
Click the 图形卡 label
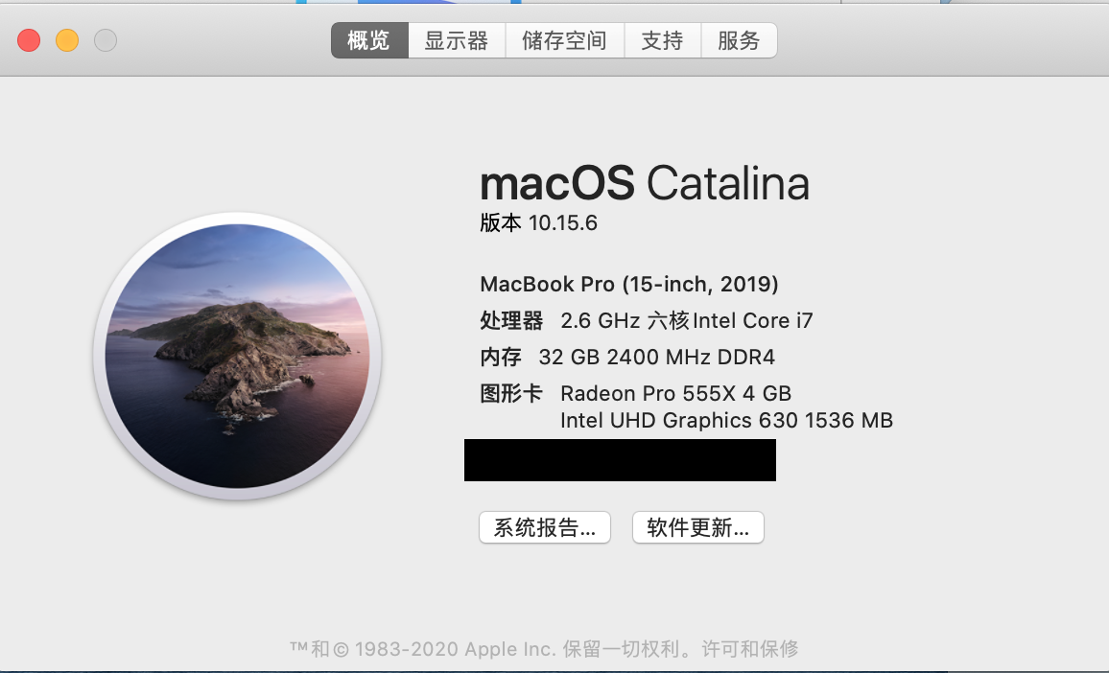click(511, 393)
